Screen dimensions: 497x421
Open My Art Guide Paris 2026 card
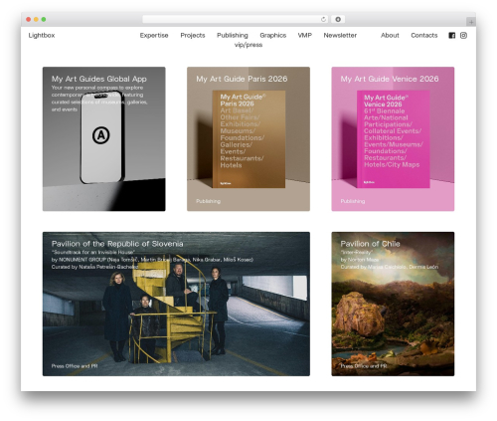[248, 138]
